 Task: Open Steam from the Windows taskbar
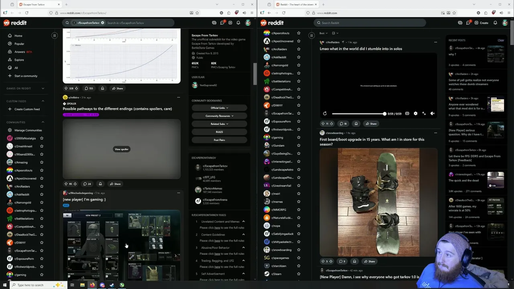point(112,285)
